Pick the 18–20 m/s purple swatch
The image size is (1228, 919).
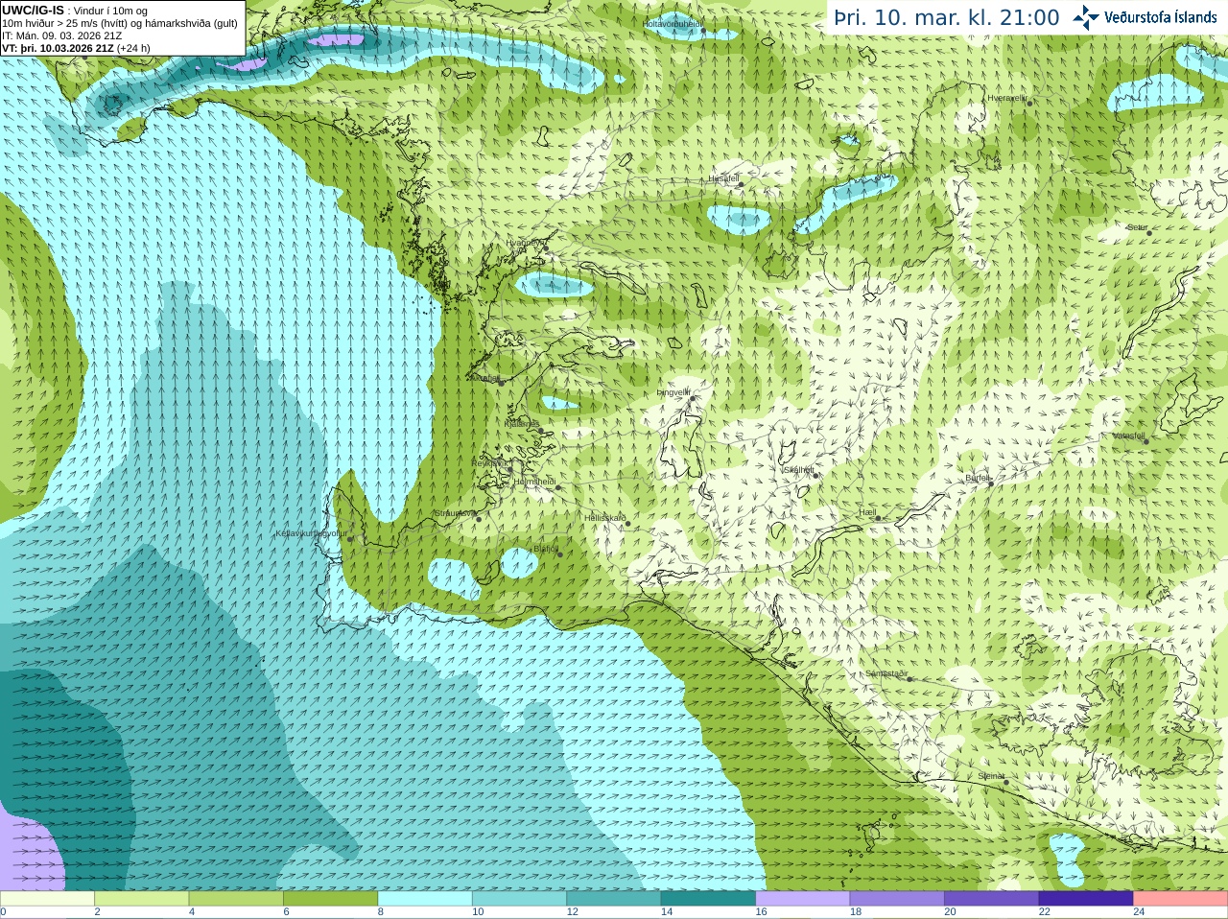coord(897,899)
